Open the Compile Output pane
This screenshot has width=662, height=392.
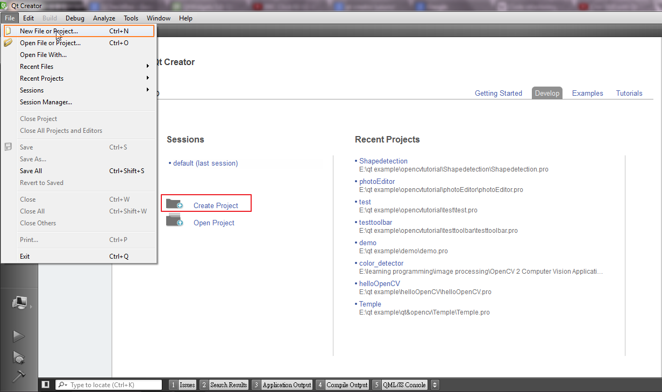click(x=342, y=385)
